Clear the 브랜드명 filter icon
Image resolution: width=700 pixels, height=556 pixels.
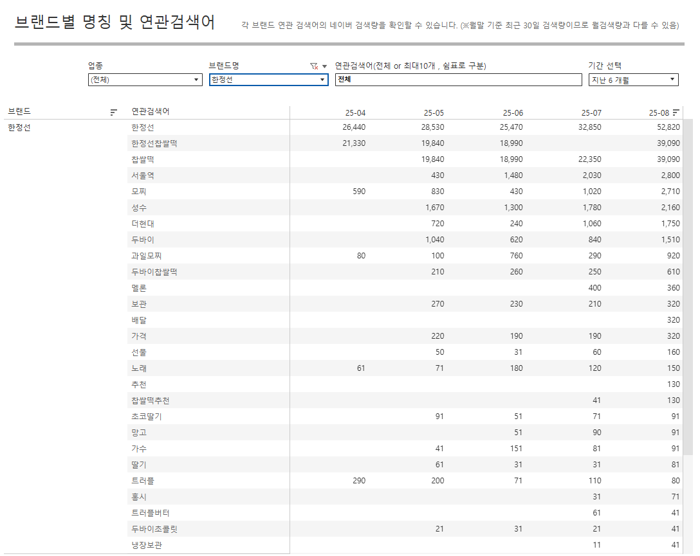[x=314, y=66]
